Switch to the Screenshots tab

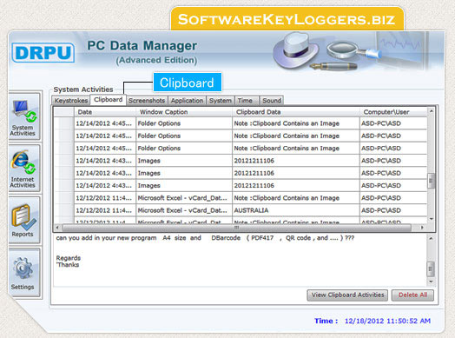pyautogui.click(x=147, y=101)
